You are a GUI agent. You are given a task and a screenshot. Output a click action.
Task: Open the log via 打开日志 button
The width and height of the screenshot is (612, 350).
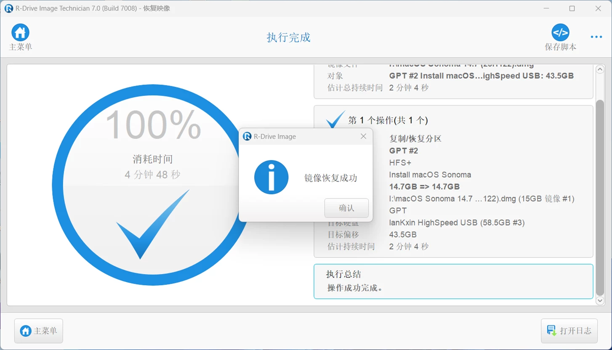569,331
